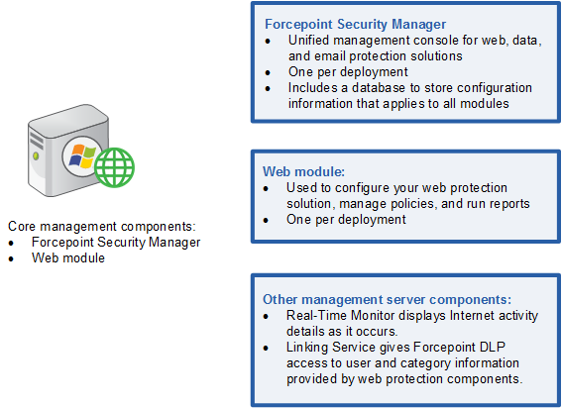This screenshot has width=562, height=408.
Task: Click the Unified management console bullet text
Action: pos(415,48)
